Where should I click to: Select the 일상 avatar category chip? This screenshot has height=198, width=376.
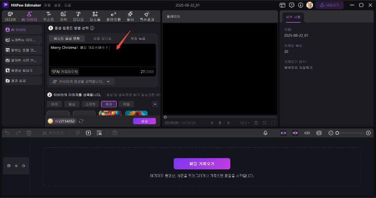72,104
